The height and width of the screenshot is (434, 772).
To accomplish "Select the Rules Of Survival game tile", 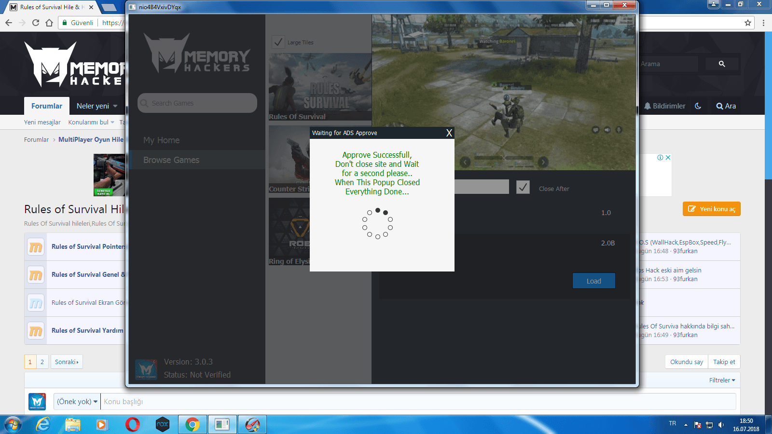I will point(320,87).
